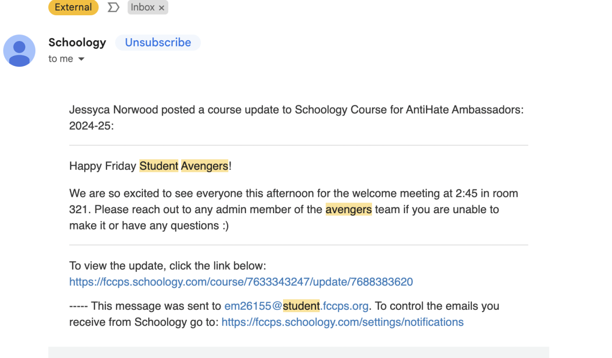Select the Inbox label chip
The image size is (612, 358).
(x=142, y=8)
